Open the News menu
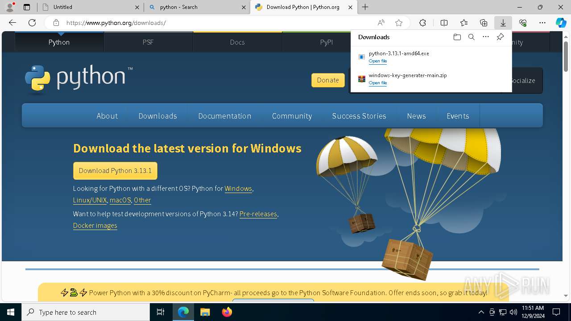Viewport: 571px width, 321px height. (416, 116)
